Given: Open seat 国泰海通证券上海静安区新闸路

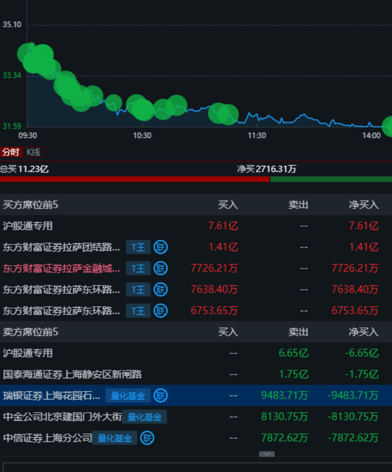Looking at the screenshot, I should coord(72,374).
